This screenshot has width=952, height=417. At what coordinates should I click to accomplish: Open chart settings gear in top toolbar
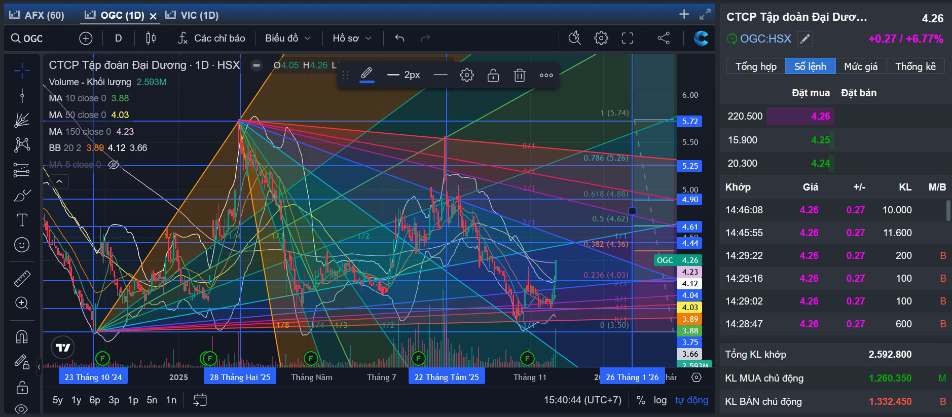601,38
